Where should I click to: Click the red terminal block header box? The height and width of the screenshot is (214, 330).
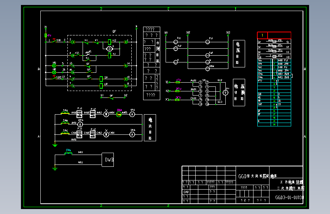tap(274, 35)
